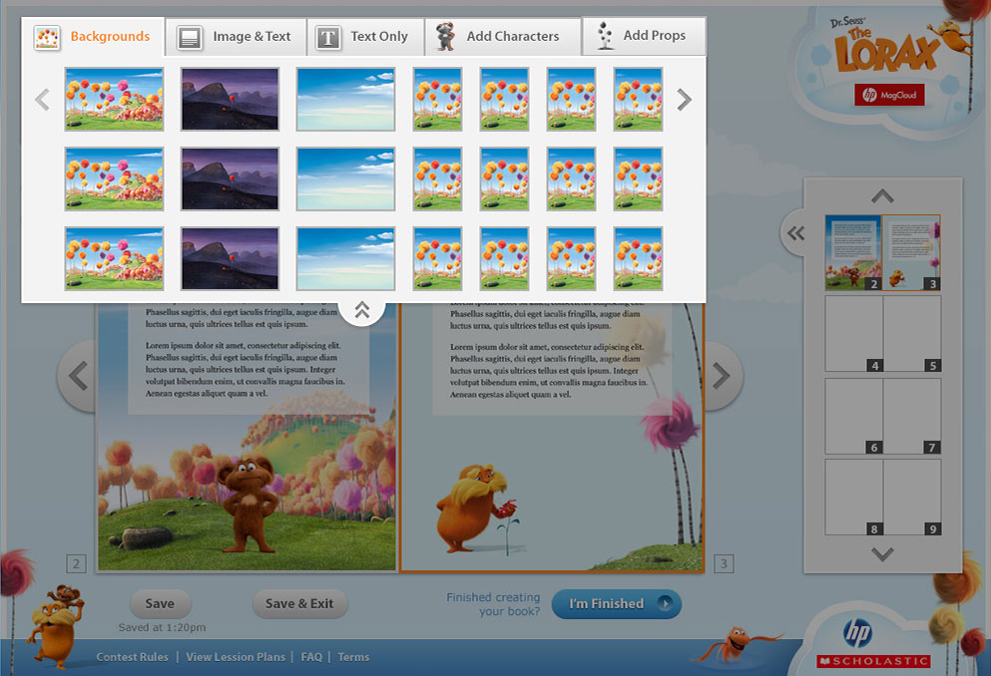991x676 pixels.
Task: Show previous backgrounds with left gallery arrow
Action: pyautogui.click(x=42, y=99)
